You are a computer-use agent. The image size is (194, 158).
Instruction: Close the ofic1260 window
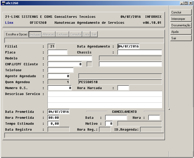pyautogui.click(x=191, y=3)
